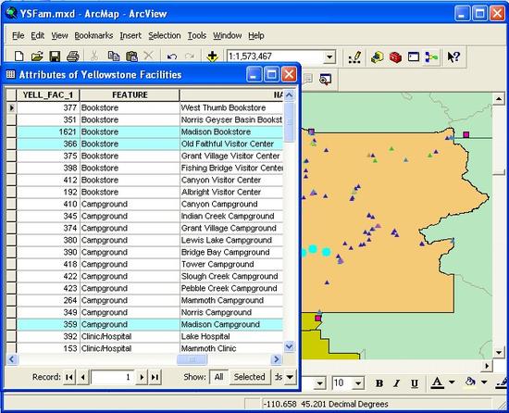Open the Help menu

pyautogui.click(x=256, y=35)
